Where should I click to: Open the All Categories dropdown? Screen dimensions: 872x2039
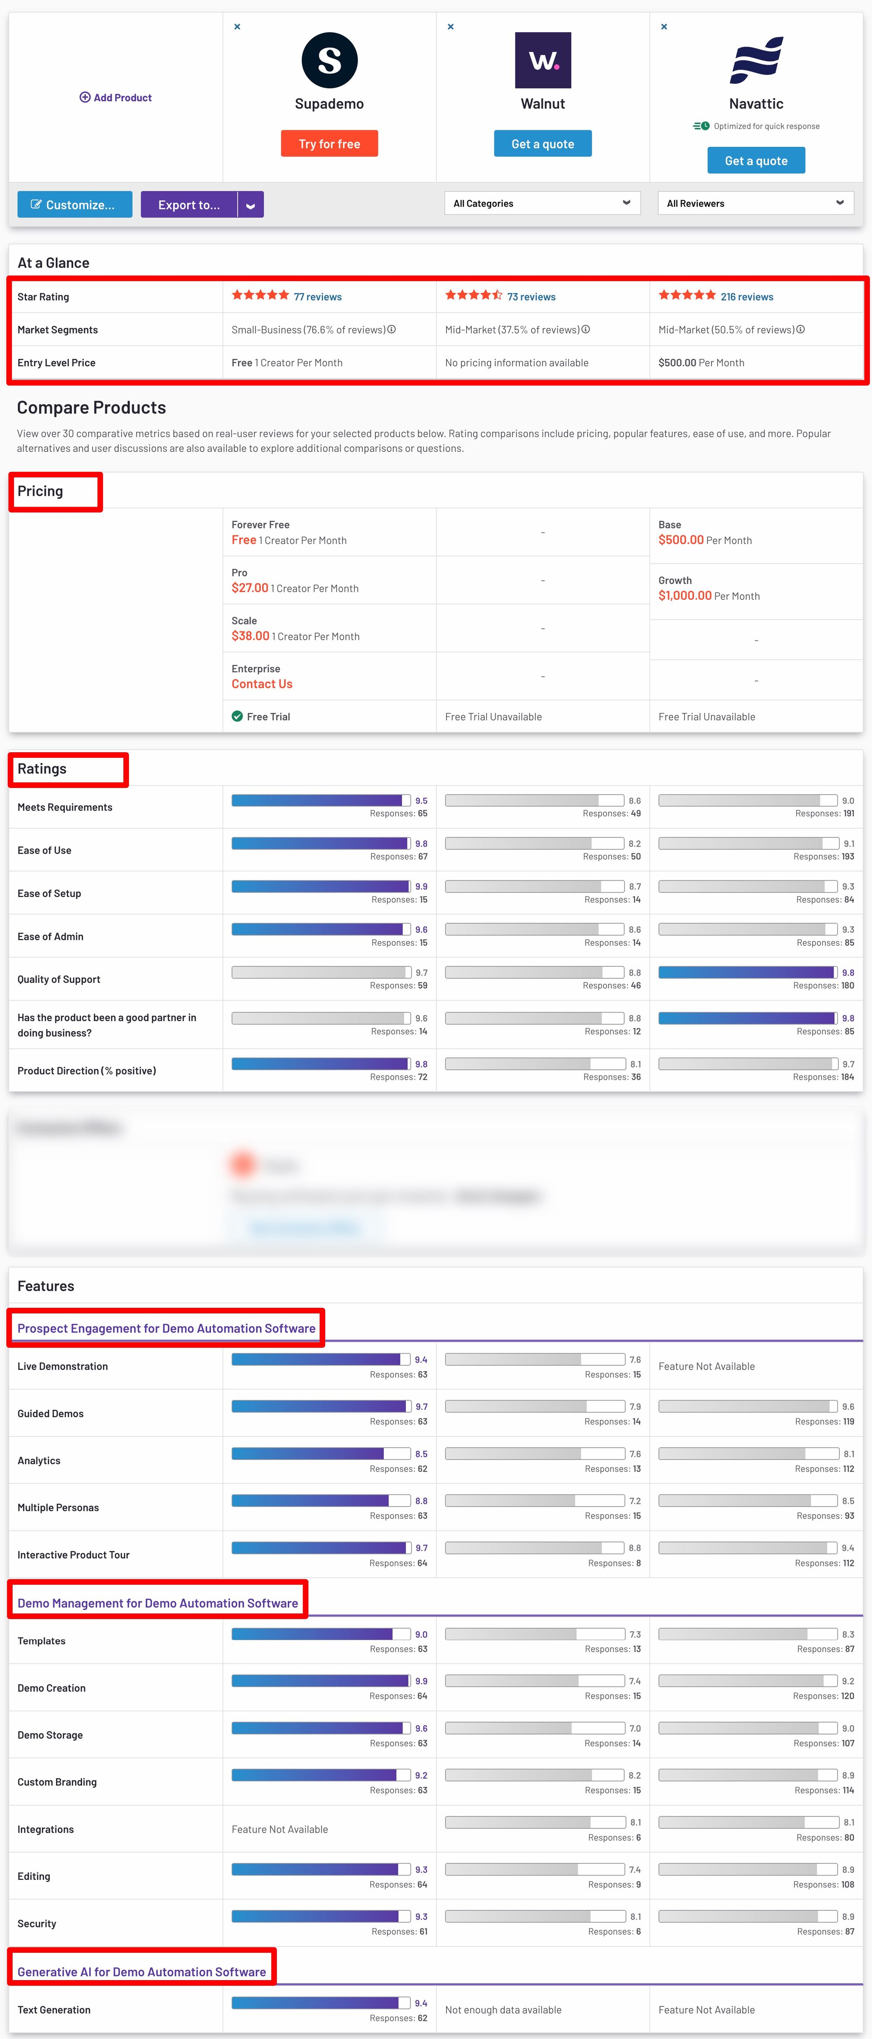click(x=543, y=204)
